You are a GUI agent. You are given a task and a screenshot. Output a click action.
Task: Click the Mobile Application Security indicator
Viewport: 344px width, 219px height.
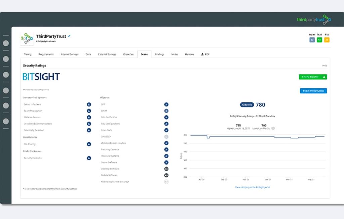click(166, 182)
